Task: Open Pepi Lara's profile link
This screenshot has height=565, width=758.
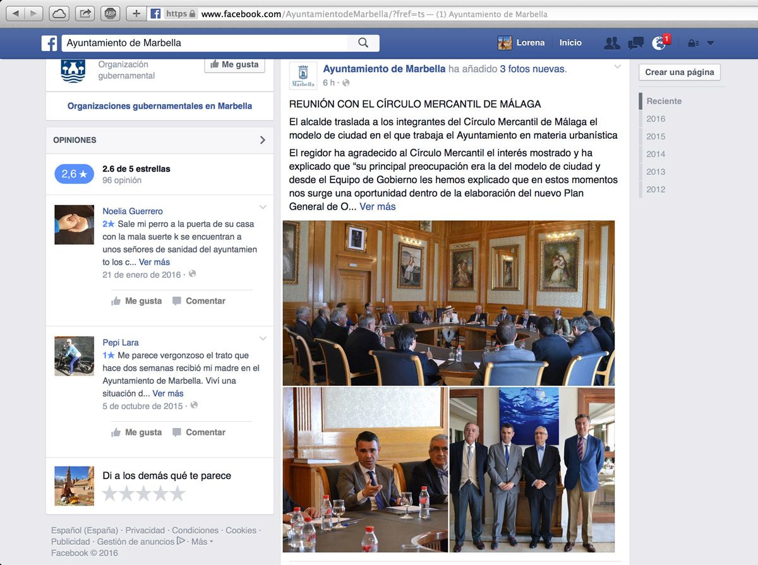Action: [121, 343]
